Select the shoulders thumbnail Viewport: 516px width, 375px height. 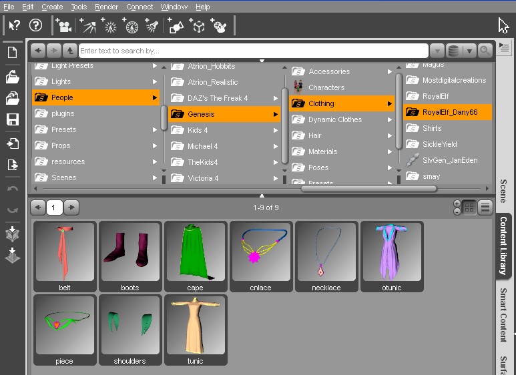[x=130, y=330]
